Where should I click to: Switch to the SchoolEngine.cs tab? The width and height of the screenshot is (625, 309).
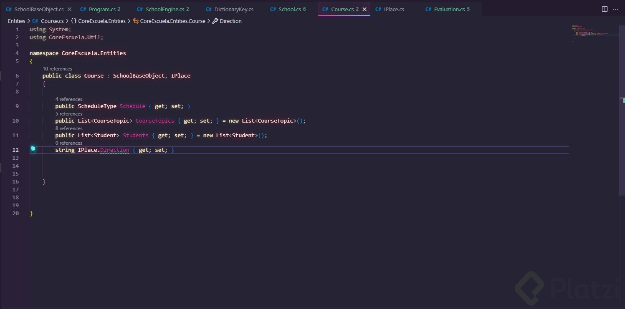tap(163, 9)
